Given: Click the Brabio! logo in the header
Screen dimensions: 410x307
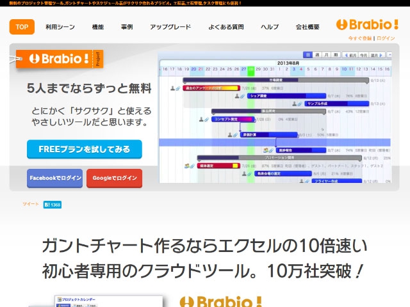Looking at the screenshot, I should [x=367, y=24].
